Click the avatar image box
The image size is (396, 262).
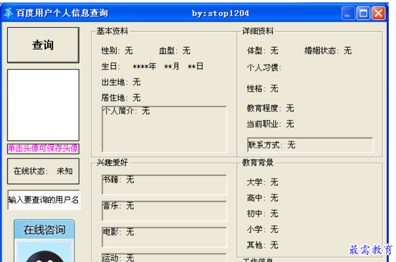(43, 105)
